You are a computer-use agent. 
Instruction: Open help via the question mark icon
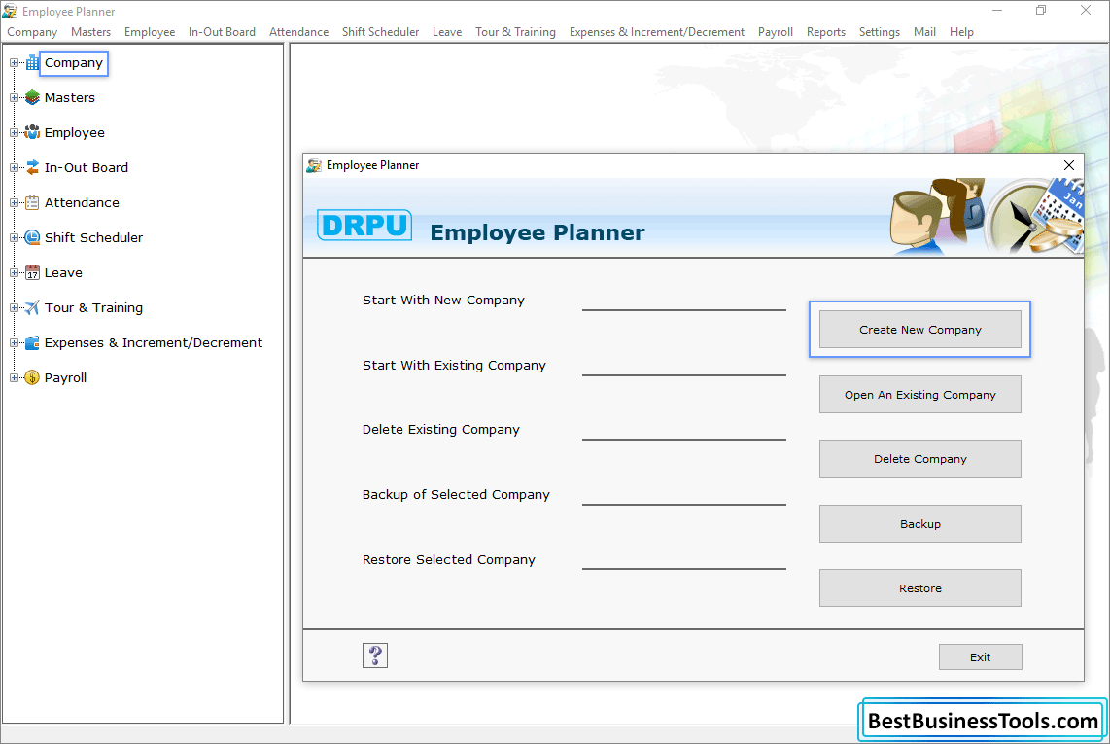click(375, 655)
